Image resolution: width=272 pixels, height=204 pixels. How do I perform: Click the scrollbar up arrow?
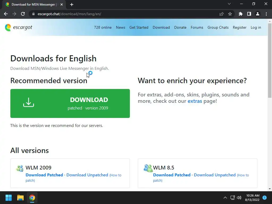pyautogui.click(x=270, y=21)
